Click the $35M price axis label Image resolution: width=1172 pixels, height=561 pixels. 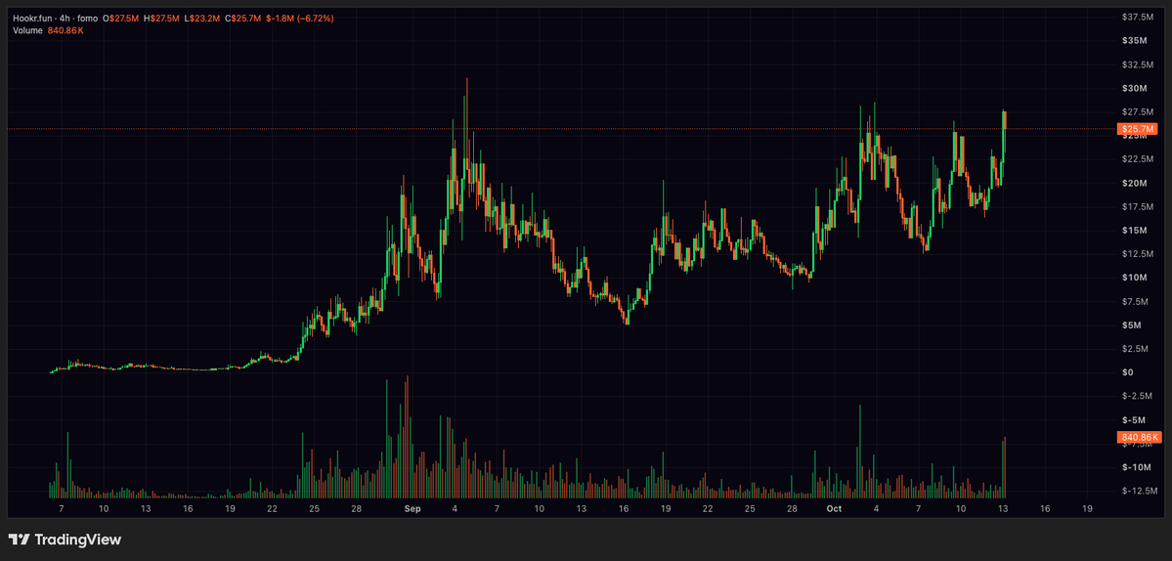click(x=1137, y=40)
